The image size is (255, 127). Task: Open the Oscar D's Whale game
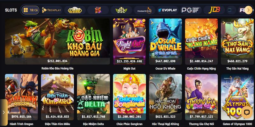165,42
